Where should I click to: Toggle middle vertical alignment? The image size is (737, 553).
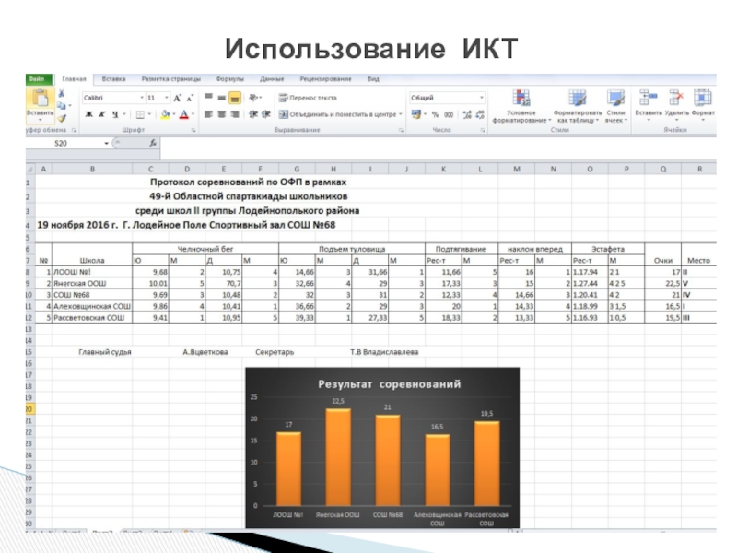(221, 98)
